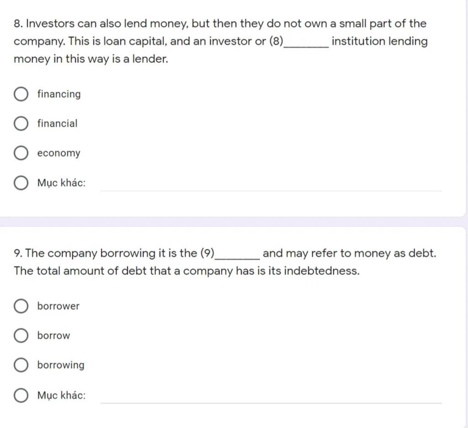Focus question 8's 'Mục khác' text input line
This screenshot has width=468, height=428.
(271, 185)
